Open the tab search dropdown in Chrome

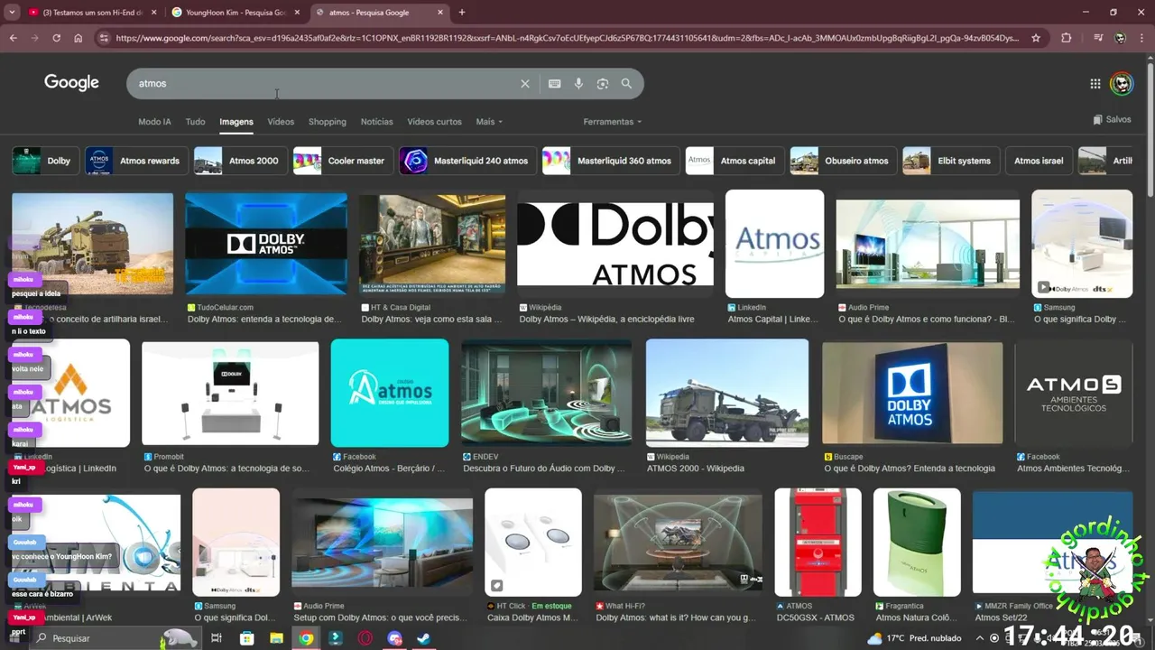coord(12,13)
